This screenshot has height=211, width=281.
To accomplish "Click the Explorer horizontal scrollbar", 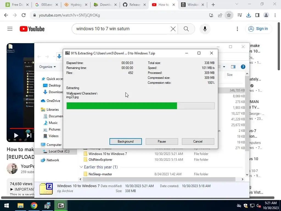I will [x=159, y=179].
